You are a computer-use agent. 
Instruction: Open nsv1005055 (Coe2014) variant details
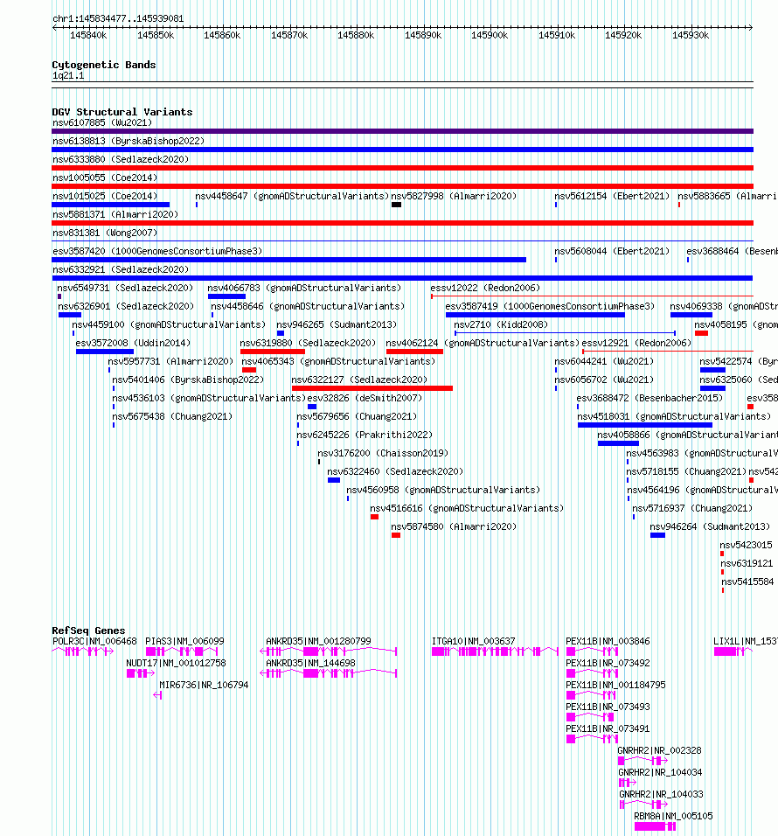click(105, 178)
